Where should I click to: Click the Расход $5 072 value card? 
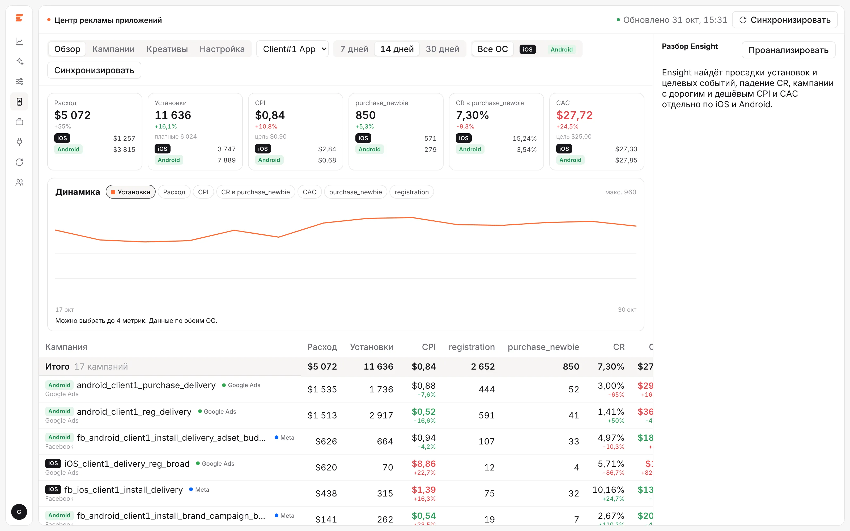tap(95, 132)
